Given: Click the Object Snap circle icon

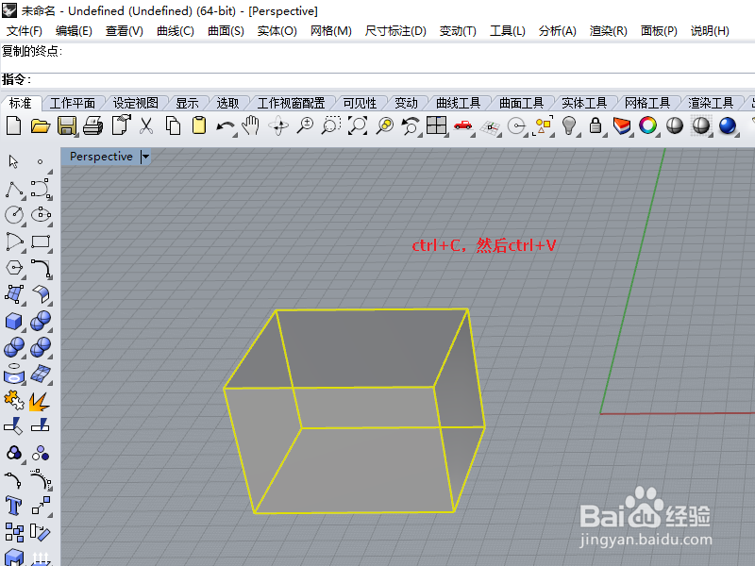Looking at the screenshot, I should [517, 127].
